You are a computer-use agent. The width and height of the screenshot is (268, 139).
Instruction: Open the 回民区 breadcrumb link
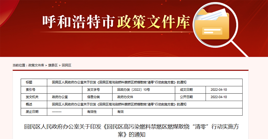(x=66, y=65)
